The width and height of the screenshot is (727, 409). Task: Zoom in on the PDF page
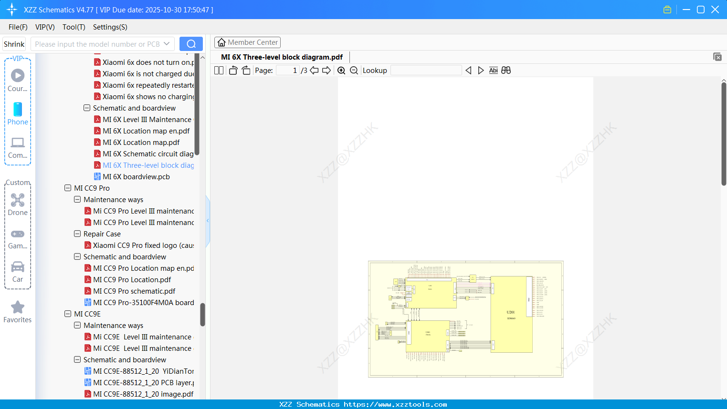click(x=342, y=70)
